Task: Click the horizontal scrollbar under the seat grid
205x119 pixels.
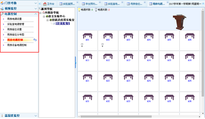Action: tap(133, 117)
